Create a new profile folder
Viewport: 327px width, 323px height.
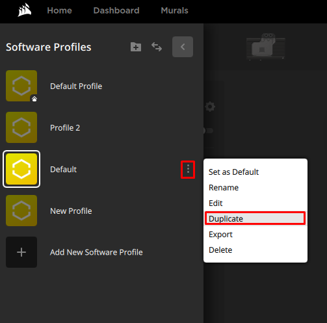tap(136, 47)
